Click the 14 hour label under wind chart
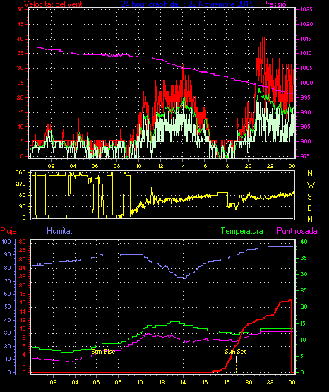This screenshot has width=329, height=392. [182, 166]
